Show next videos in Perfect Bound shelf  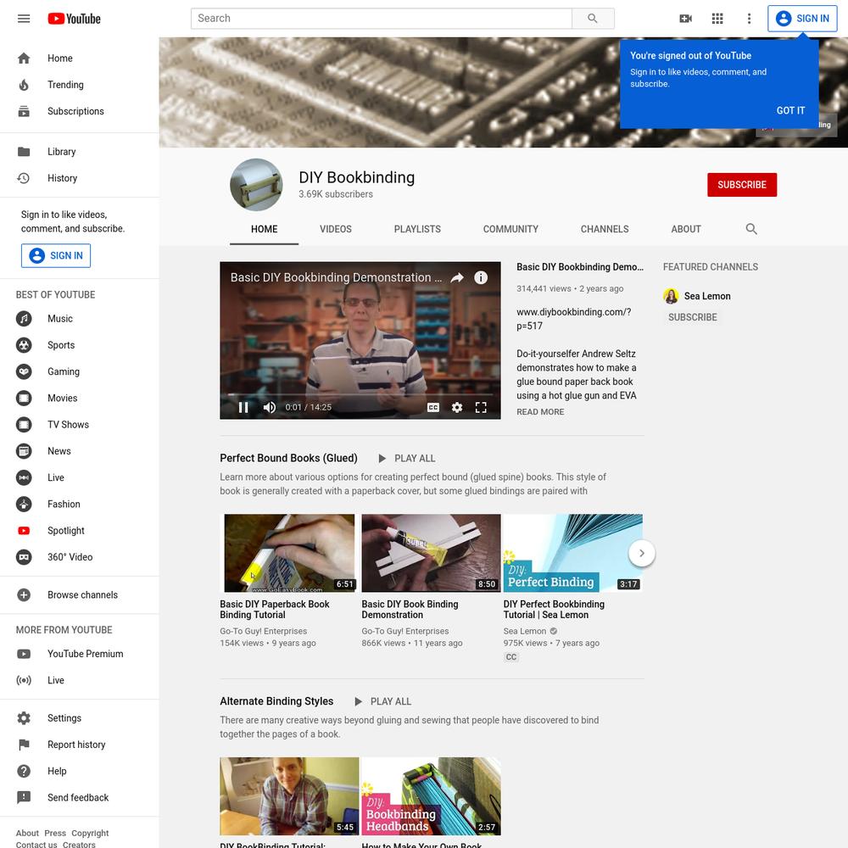tap(642, 553)
